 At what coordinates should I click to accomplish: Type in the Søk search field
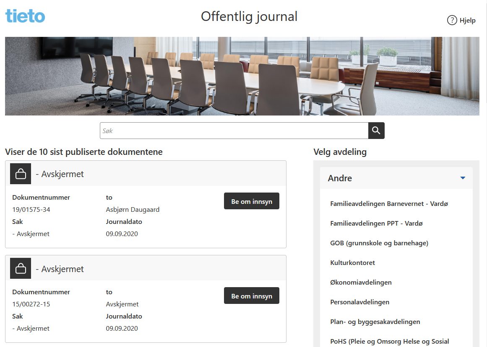pyautogui.click(x=234, y=131)
